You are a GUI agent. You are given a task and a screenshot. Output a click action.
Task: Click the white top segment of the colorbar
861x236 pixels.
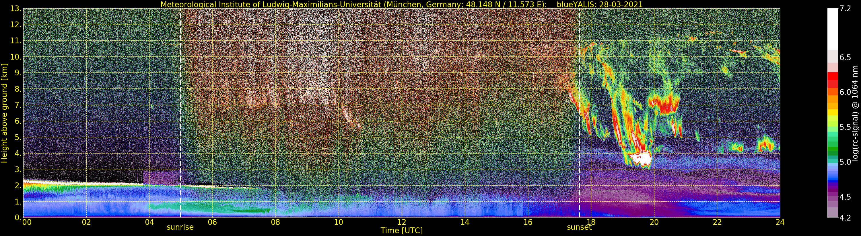pyautogui.click(x=833, y=29)
